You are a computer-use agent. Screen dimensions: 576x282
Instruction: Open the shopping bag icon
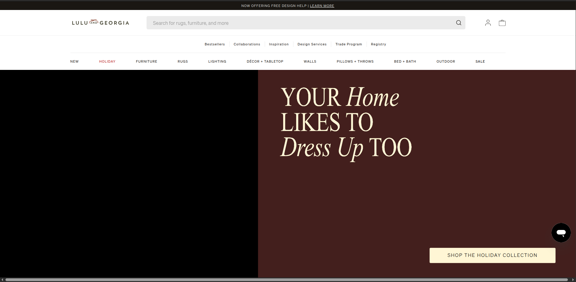coord(502,23)
